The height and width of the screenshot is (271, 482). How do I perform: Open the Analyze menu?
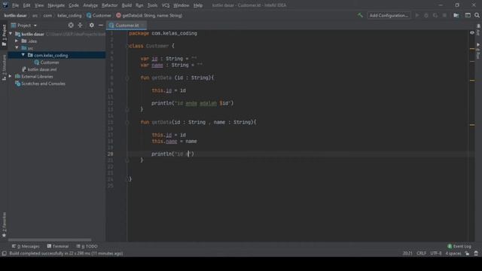pos(90,5)
